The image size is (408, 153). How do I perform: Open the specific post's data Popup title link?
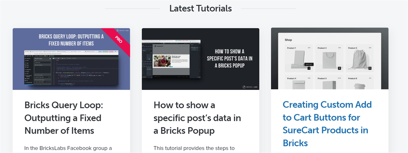(197, 118)
